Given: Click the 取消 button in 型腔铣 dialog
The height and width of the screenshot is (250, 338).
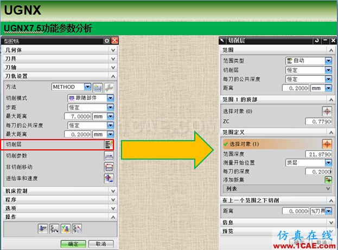Looking at the screenshot, I should pyautogui.click(x=101, y=244).
